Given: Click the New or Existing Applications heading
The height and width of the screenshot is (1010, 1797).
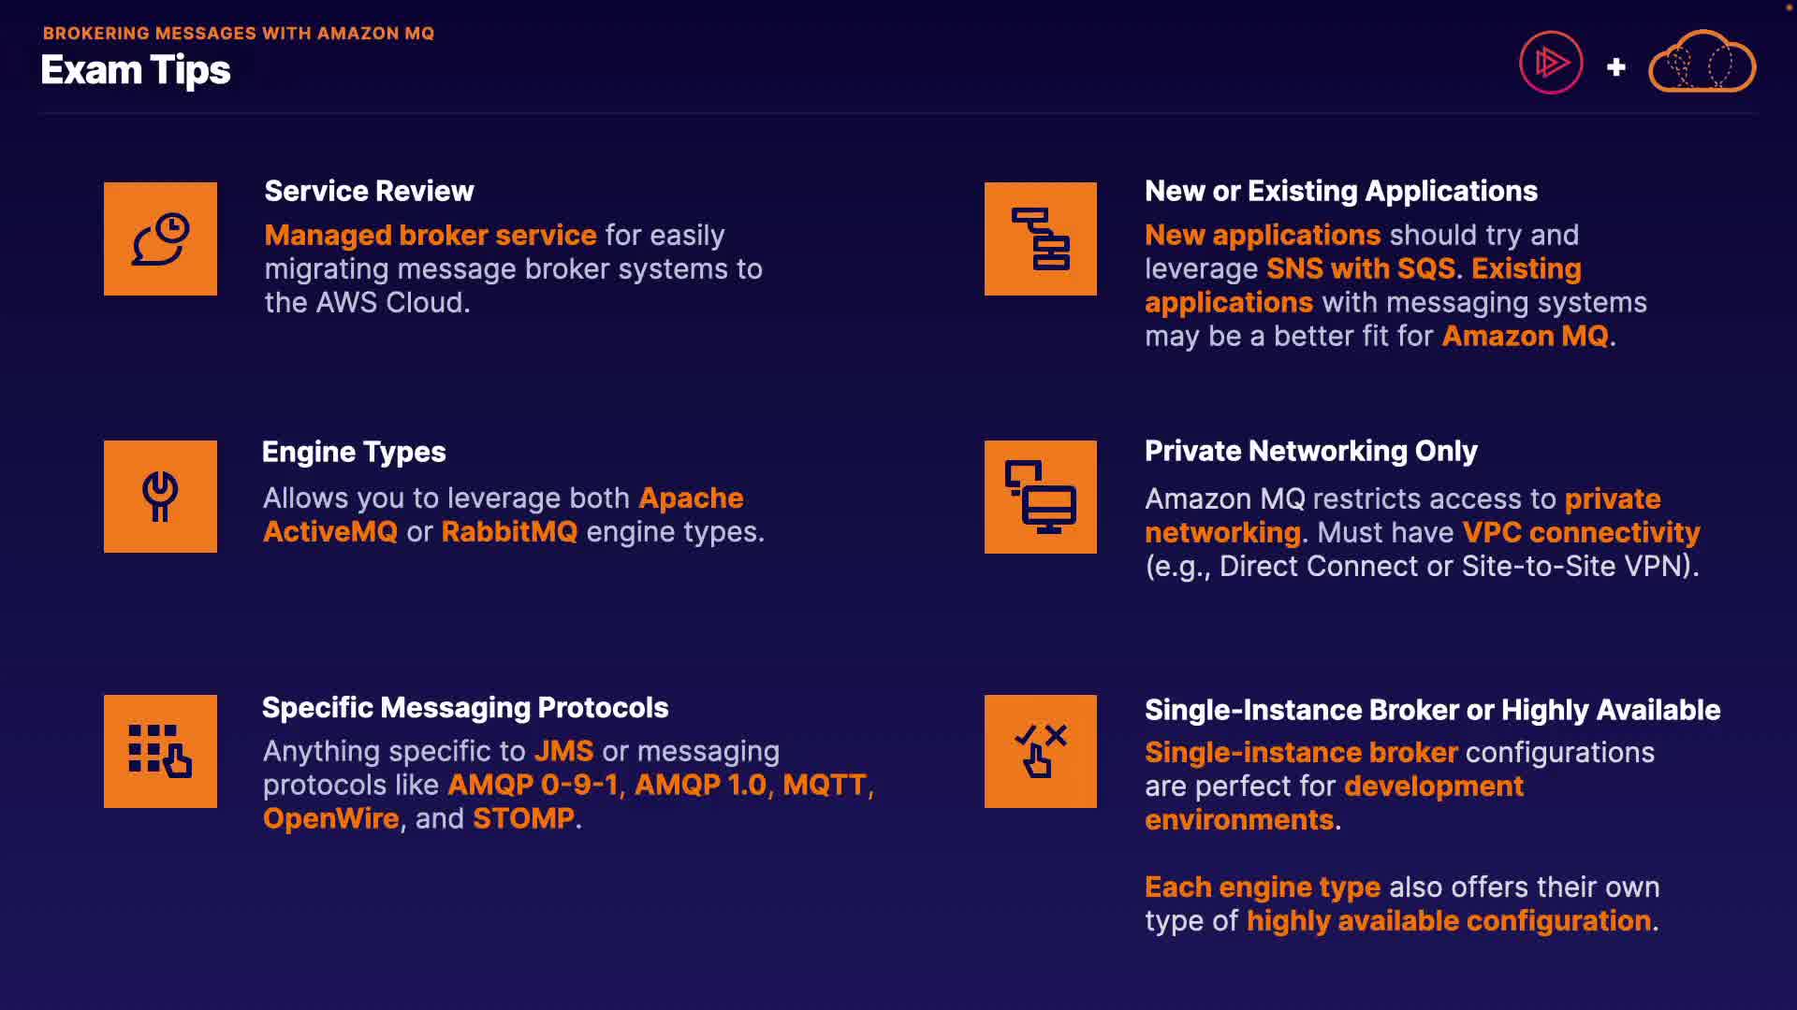Looking at the screenshot, I should [x=1340, y=192].
